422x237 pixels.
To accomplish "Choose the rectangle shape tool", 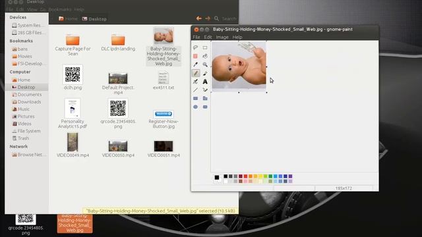I will click(x=196, y=98).
